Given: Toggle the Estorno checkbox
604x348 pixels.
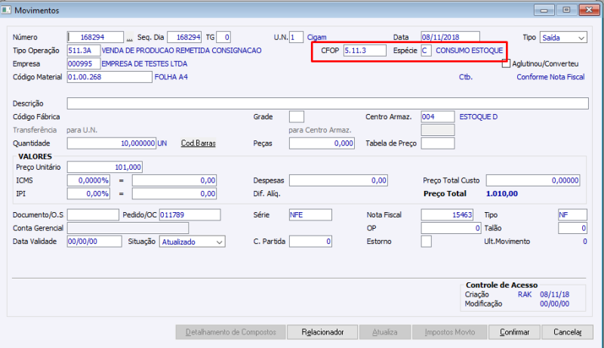Looking at the screenshot, I should point(426,242).
